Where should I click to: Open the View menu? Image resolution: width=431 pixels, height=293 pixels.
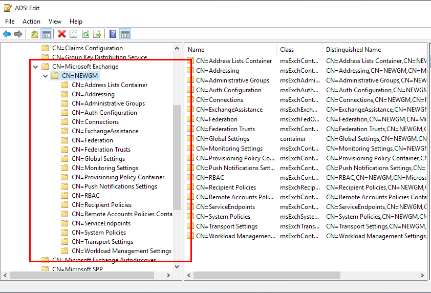55,22
